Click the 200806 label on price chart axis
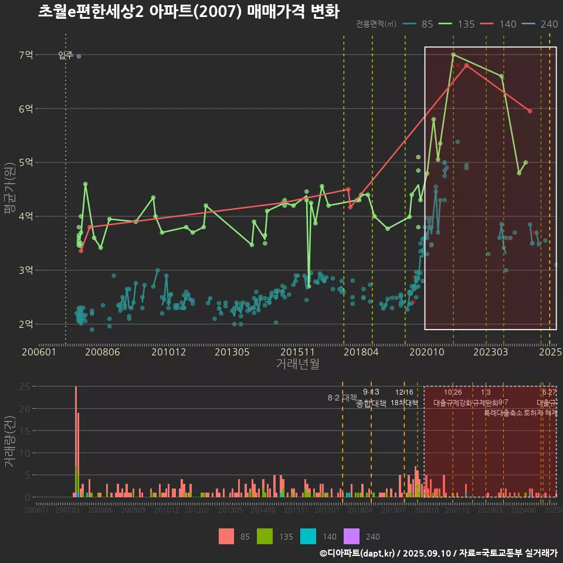This screenshot has height=563, width=563. pos(102,352)
